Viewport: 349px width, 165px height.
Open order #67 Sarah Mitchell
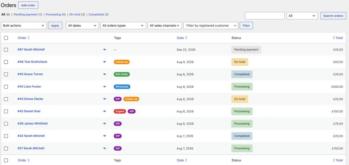coord(31,50)
